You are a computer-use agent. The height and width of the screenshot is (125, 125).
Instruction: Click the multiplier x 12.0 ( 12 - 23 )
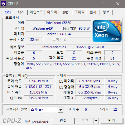coord(38,87)
